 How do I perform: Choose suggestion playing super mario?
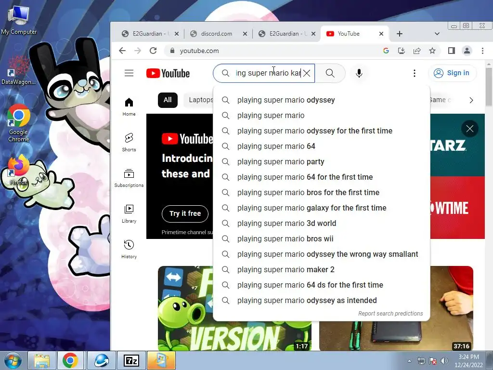321,116
